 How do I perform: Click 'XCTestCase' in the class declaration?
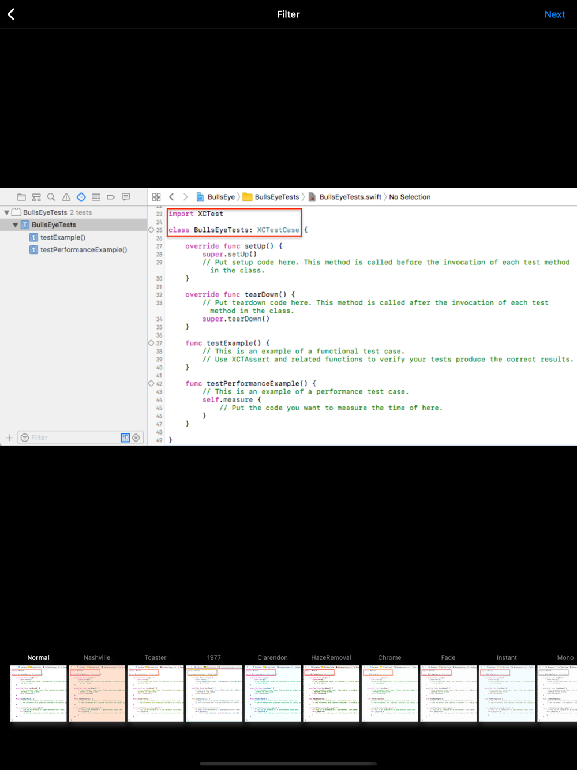278,230
